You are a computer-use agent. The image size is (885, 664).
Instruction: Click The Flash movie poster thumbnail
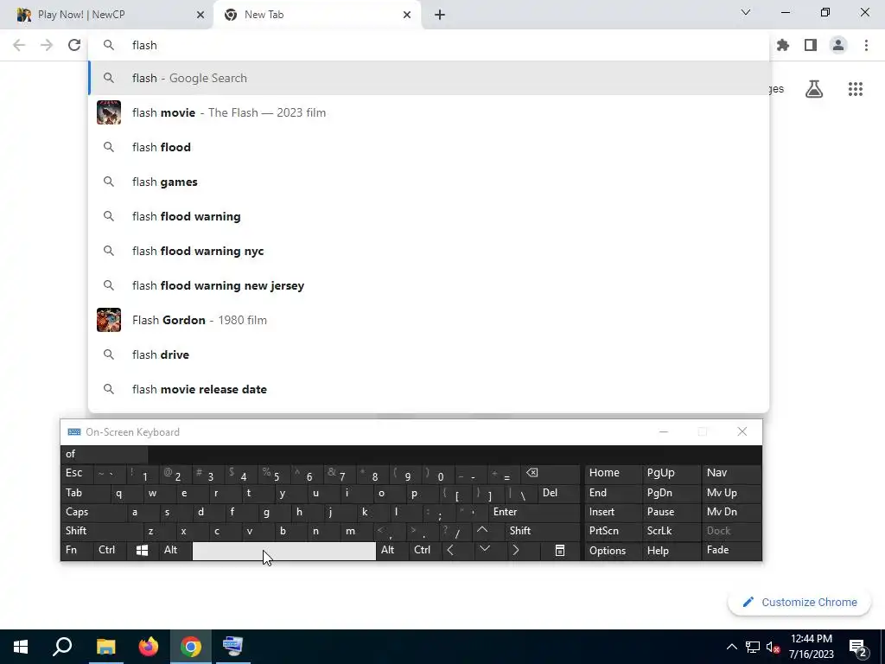click(109, 112)
